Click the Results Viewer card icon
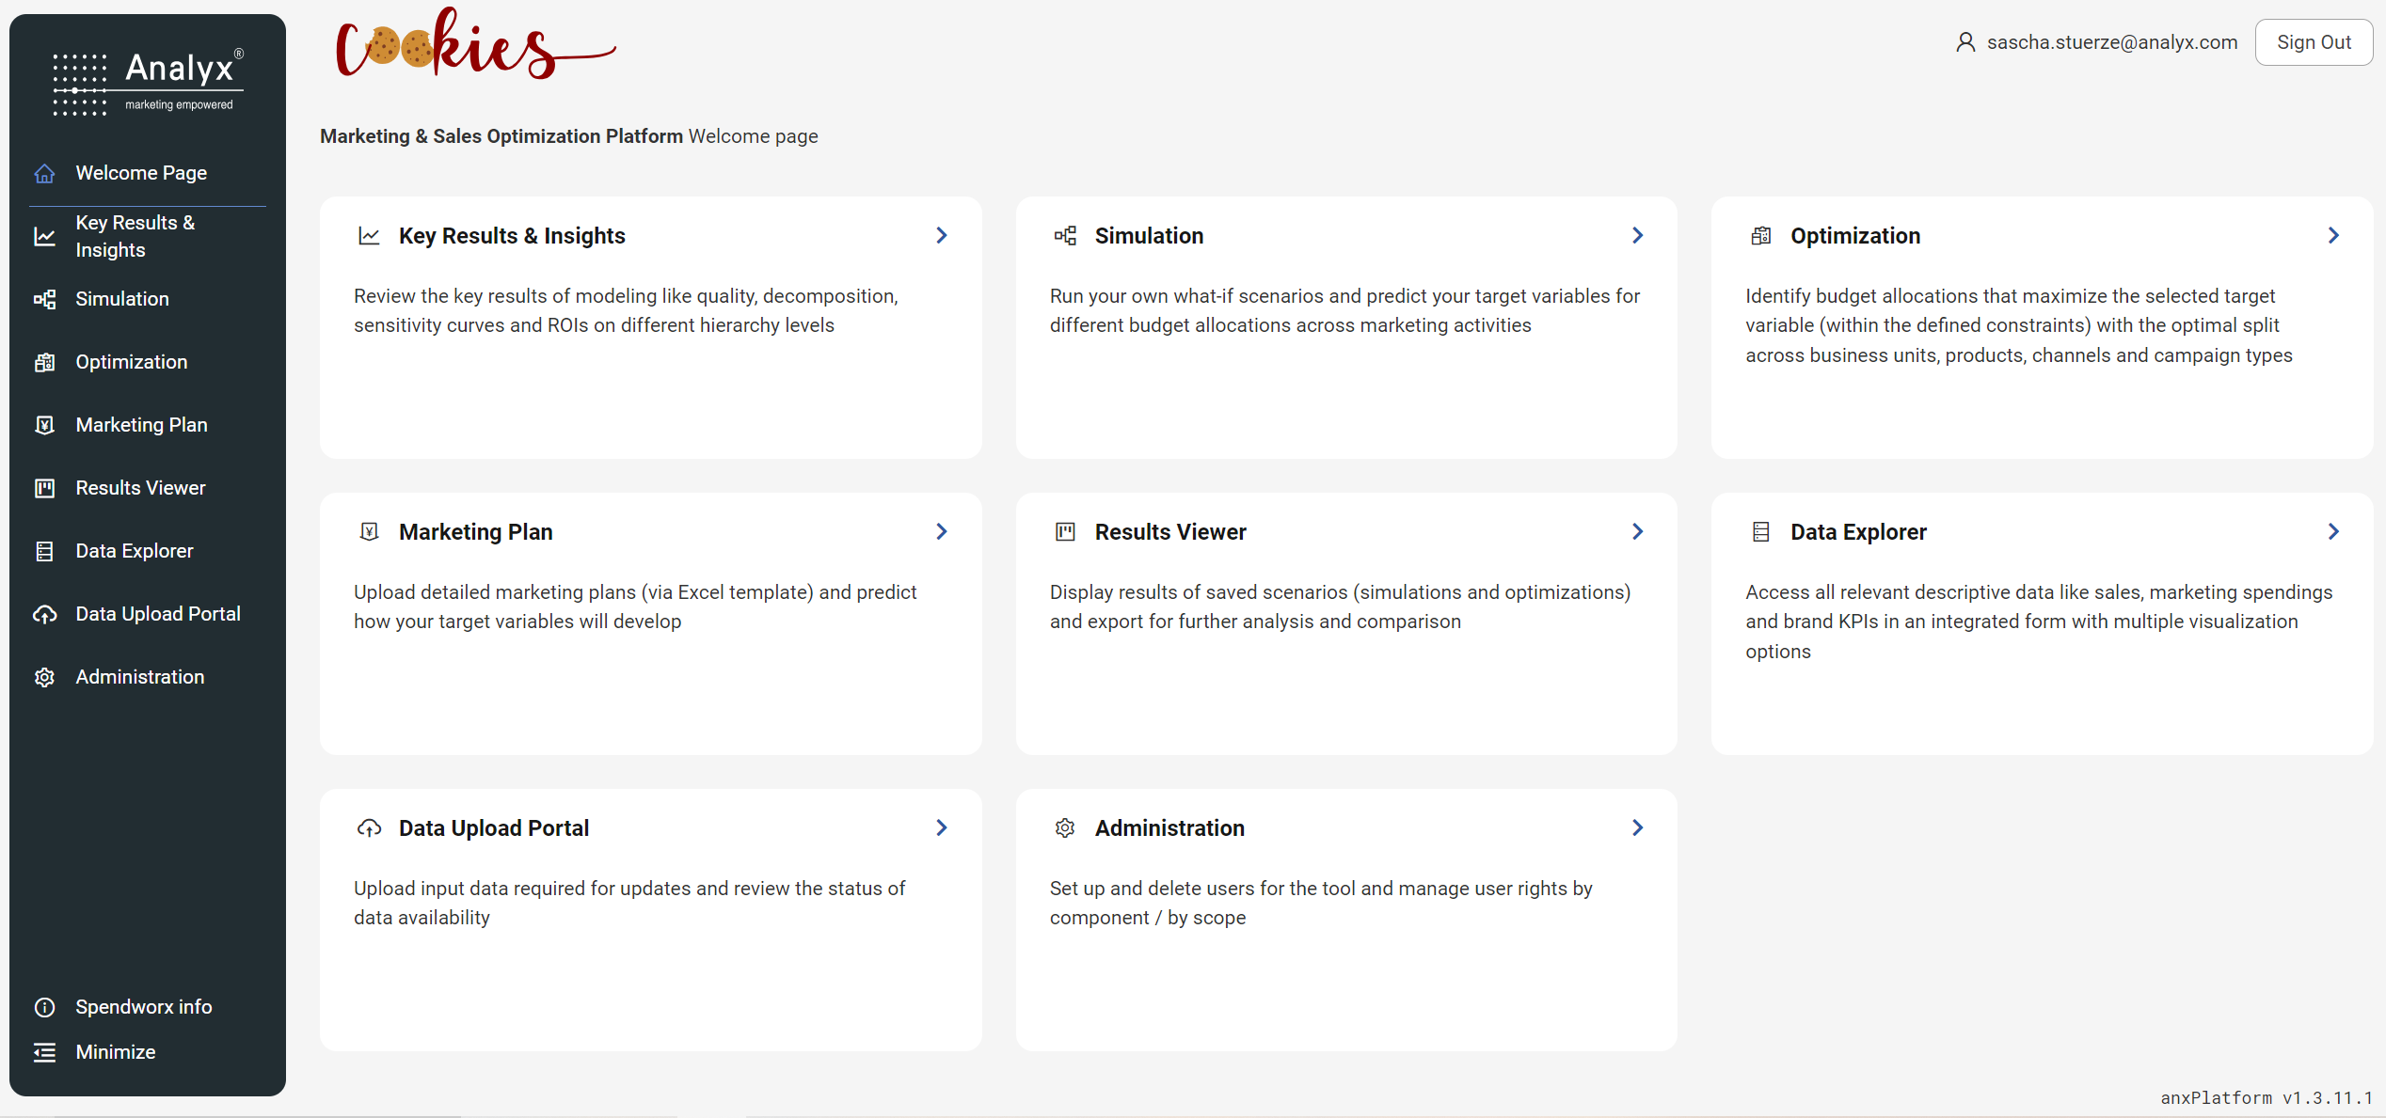The height and width of the screenshot is (1118, 2386). [1065, 532]
